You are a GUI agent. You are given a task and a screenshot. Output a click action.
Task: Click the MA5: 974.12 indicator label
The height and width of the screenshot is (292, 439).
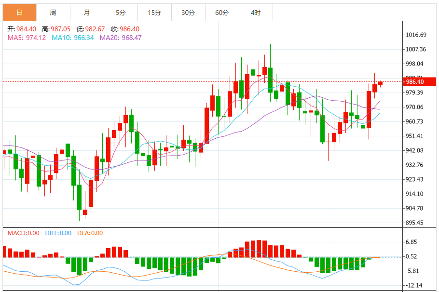pyautogui.click(x=27, y=38)
